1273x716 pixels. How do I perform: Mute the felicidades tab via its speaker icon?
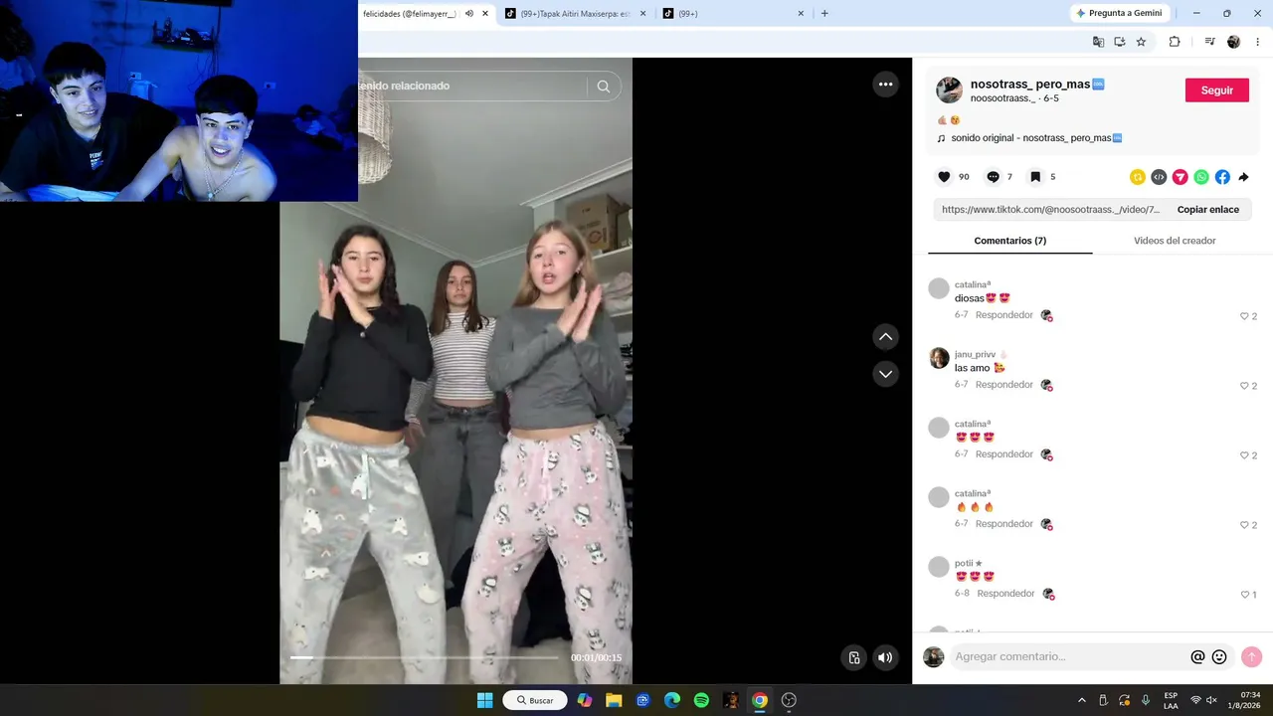[x=469, y=14]
